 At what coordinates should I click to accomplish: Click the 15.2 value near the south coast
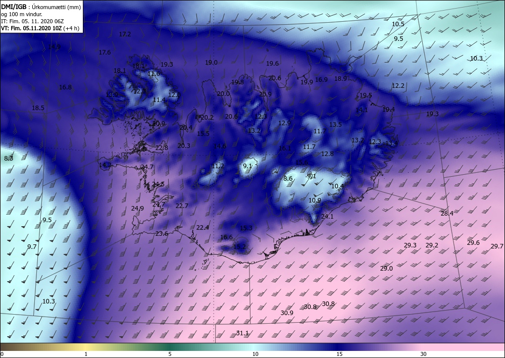tap(239, 247)
